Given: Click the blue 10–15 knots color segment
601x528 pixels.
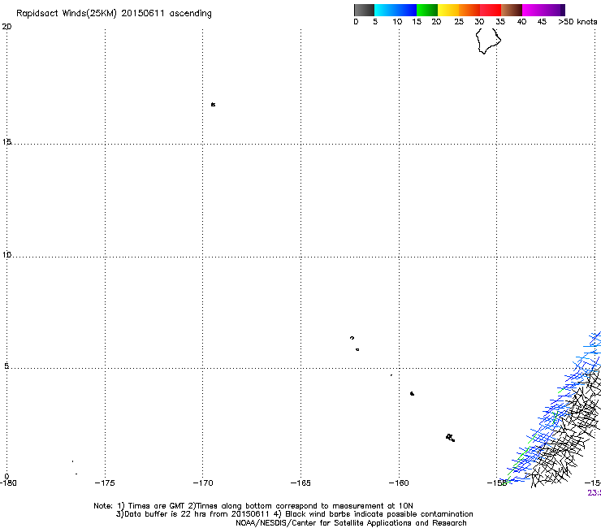Looking at the screenshot, I should point(406,10).
